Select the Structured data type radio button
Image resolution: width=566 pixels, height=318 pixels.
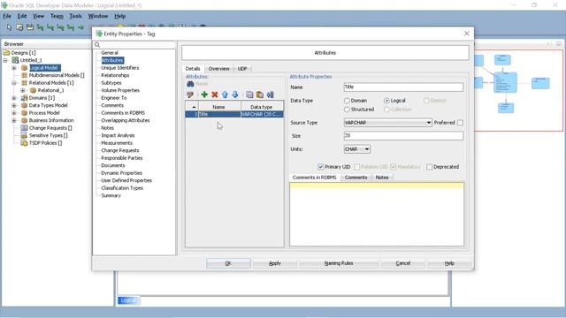(x=347, y=110)
